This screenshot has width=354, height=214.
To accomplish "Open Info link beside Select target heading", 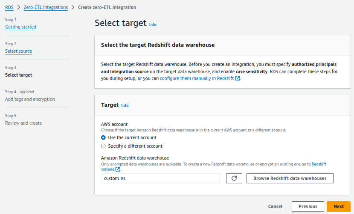I will pyautogui.click(x=153, y=25).
